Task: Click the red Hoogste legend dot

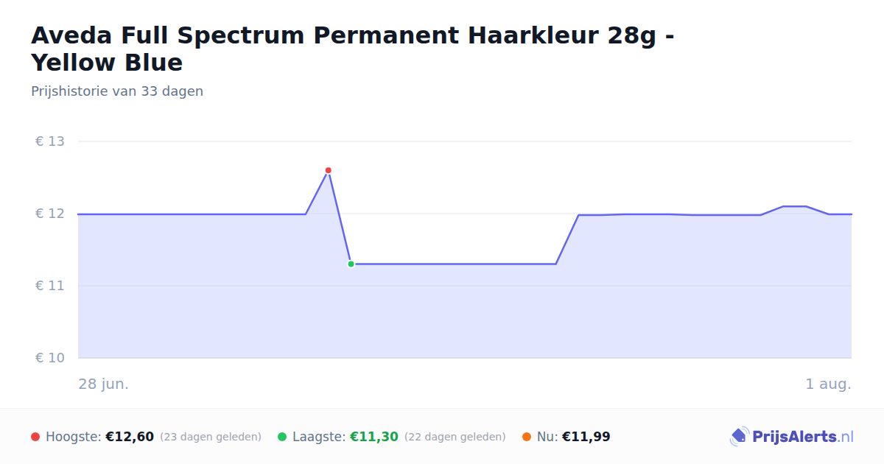Action: pos(35,437)
